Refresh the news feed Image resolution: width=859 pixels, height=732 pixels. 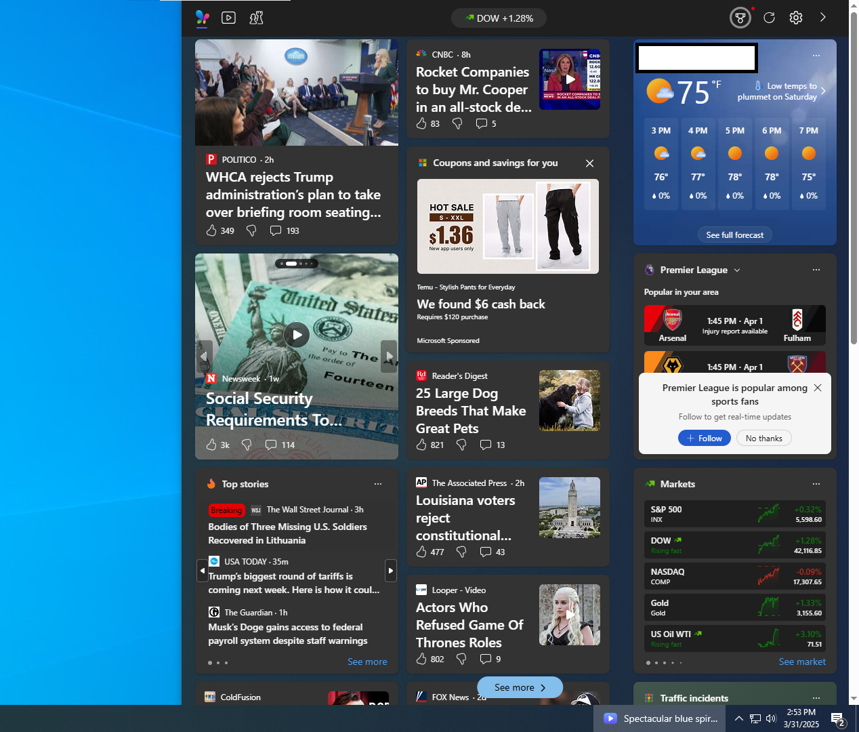pyautogui.click(x=769, y=18)
